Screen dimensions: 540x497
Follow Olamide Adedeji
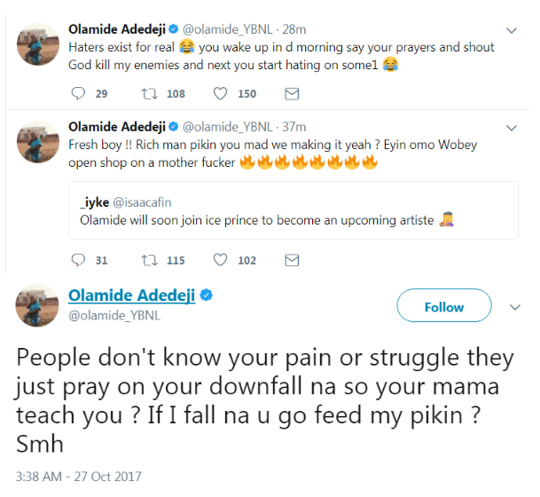tap(443, 307)
